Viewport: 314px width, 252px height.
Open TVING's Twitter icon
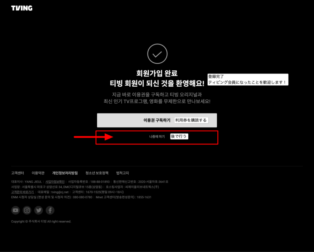pos(38,210)
